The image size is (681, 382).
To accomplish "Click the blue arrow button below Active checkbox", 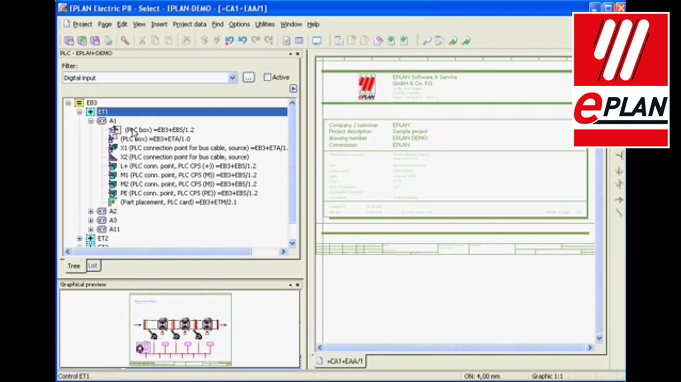I will (x=293, y=89).
